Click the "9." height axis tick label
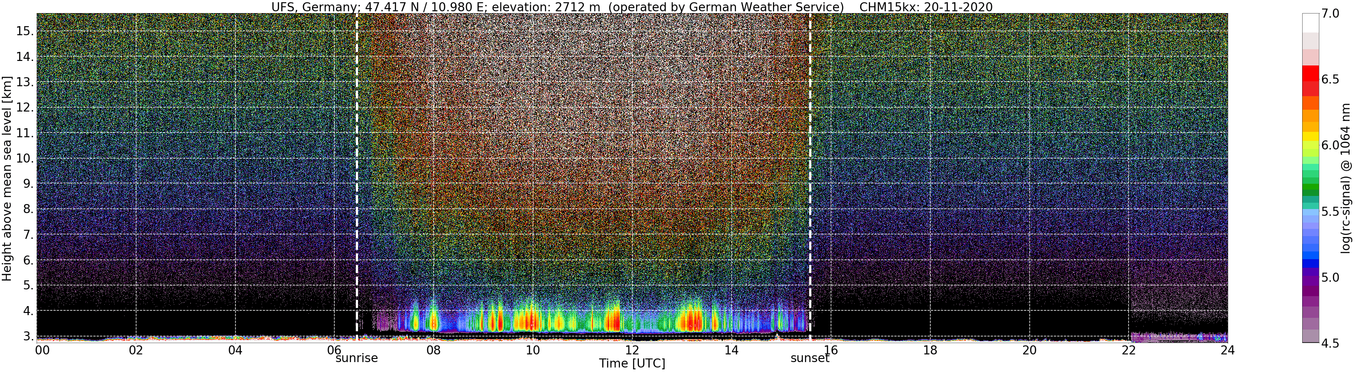The width and height of the screenshot is (1355, 372). coord(28,184)
